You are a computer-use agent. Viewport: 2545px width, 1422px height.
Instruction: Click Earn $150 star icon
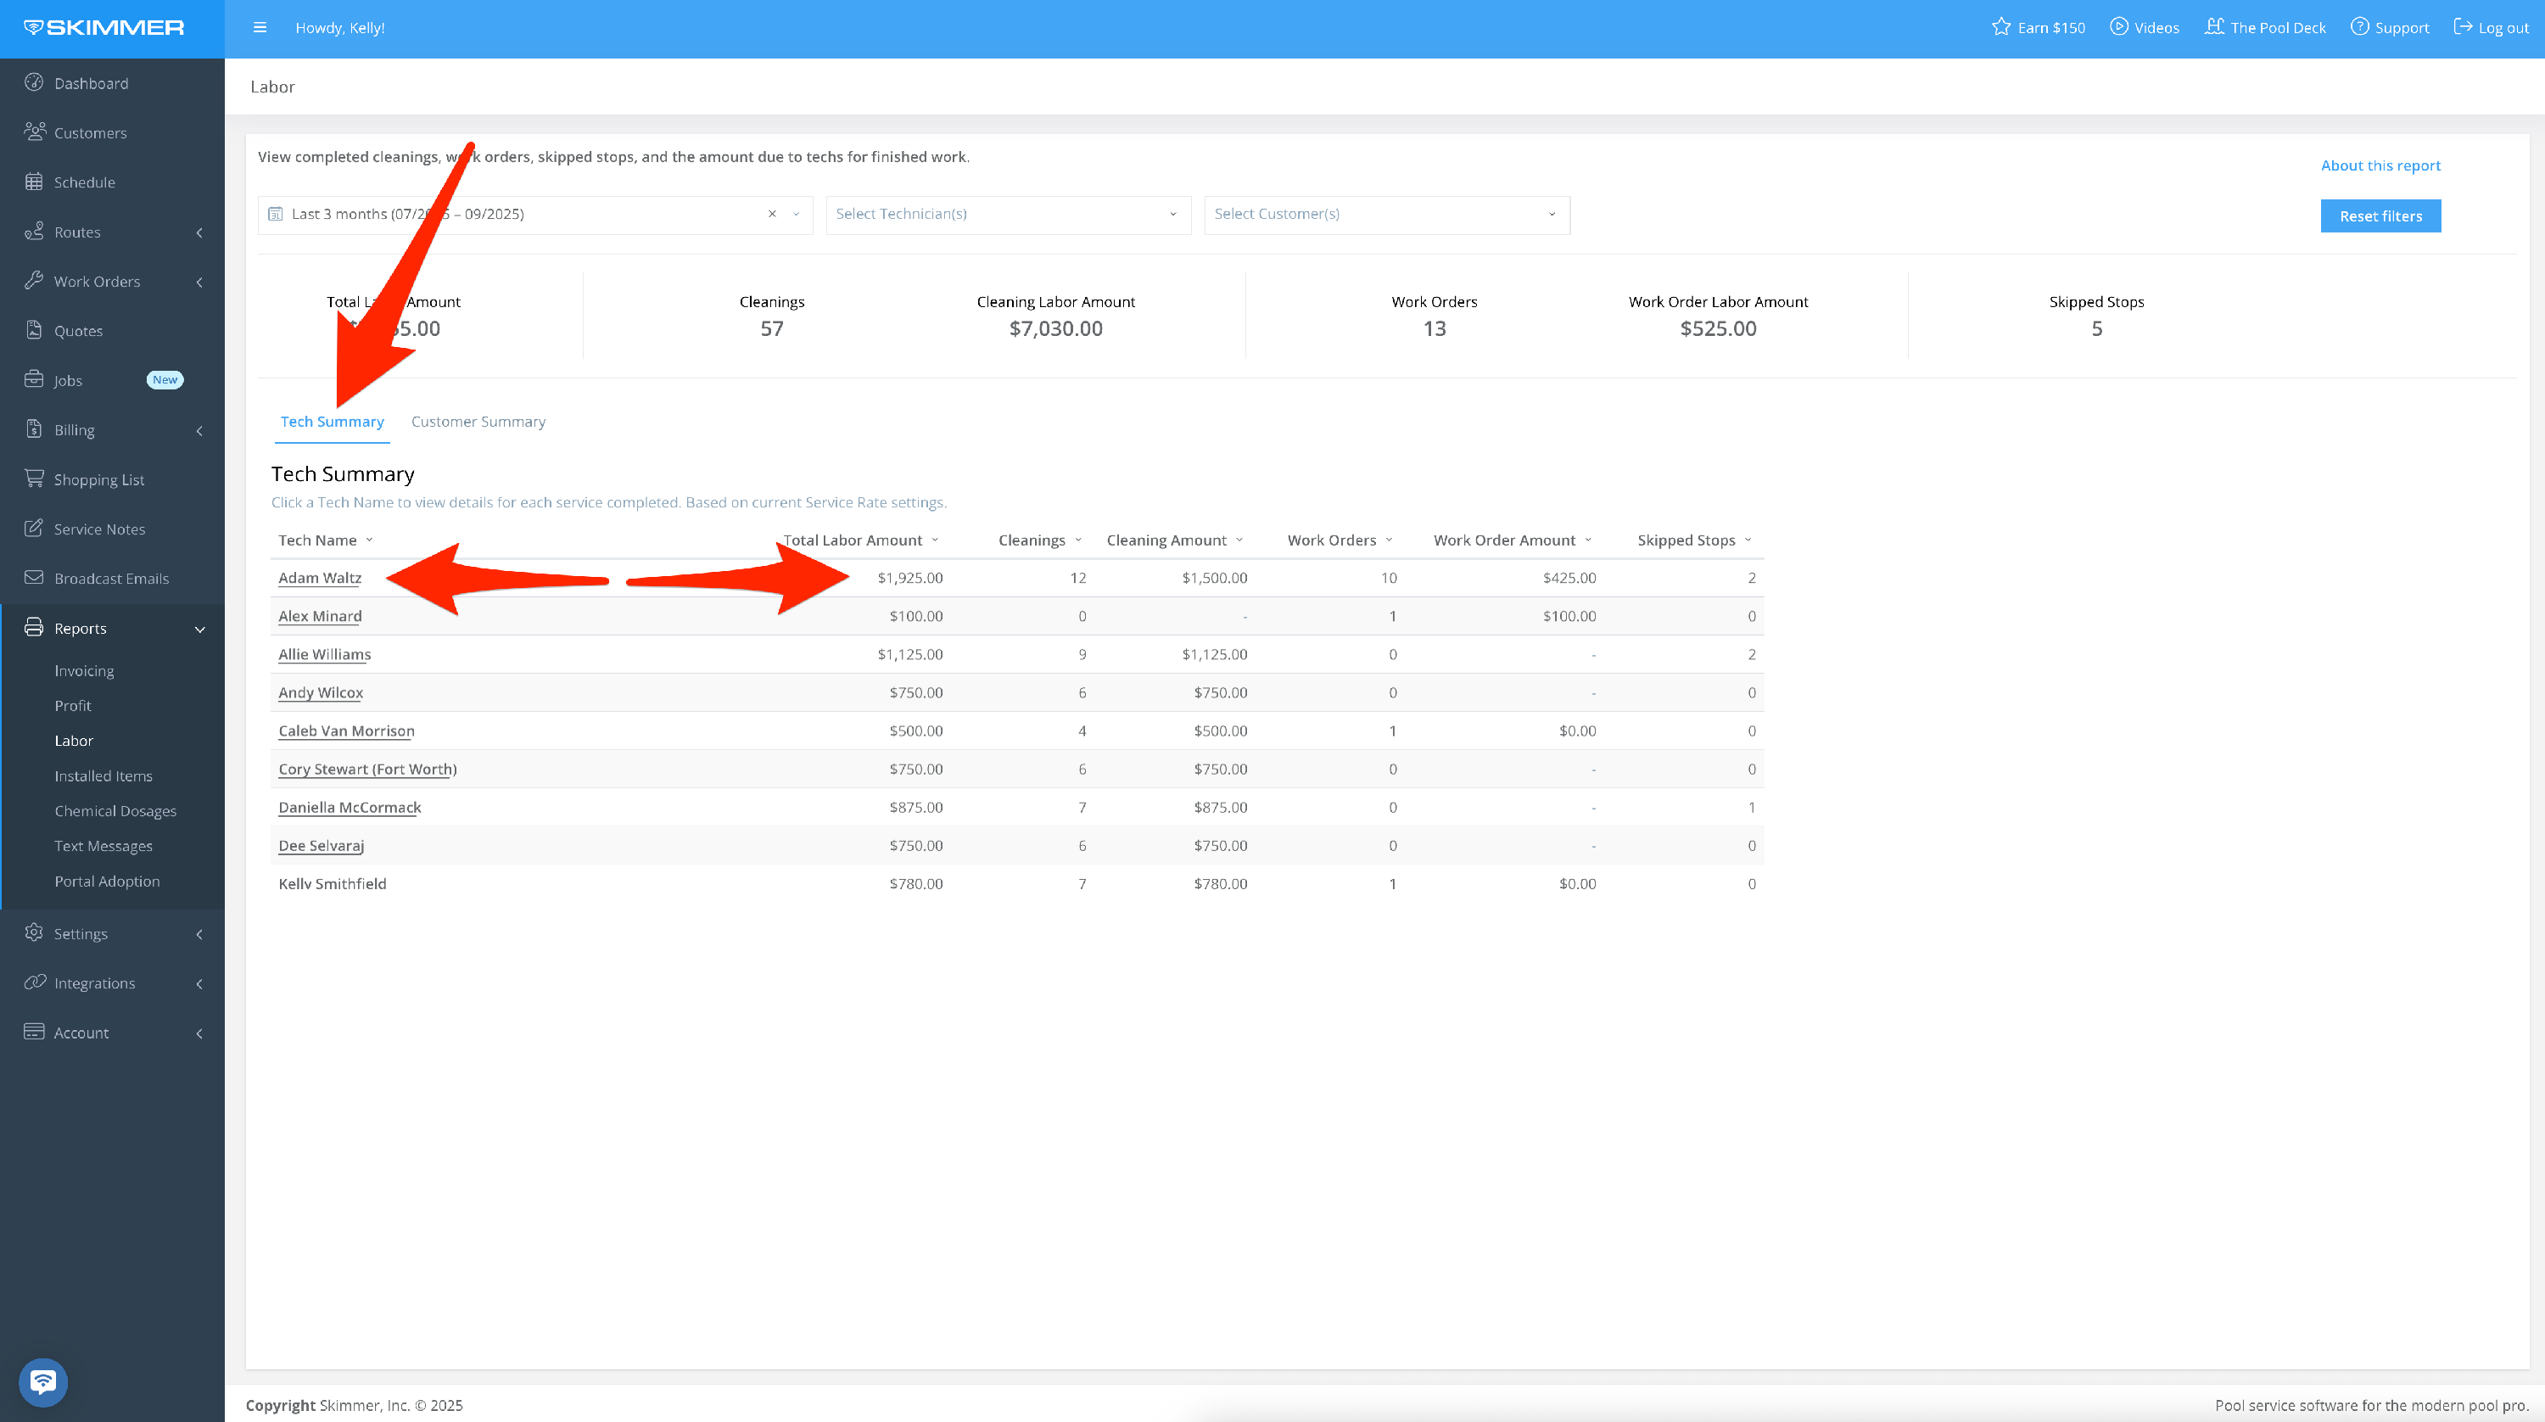pyautogui.click(x=2000, y=28)
